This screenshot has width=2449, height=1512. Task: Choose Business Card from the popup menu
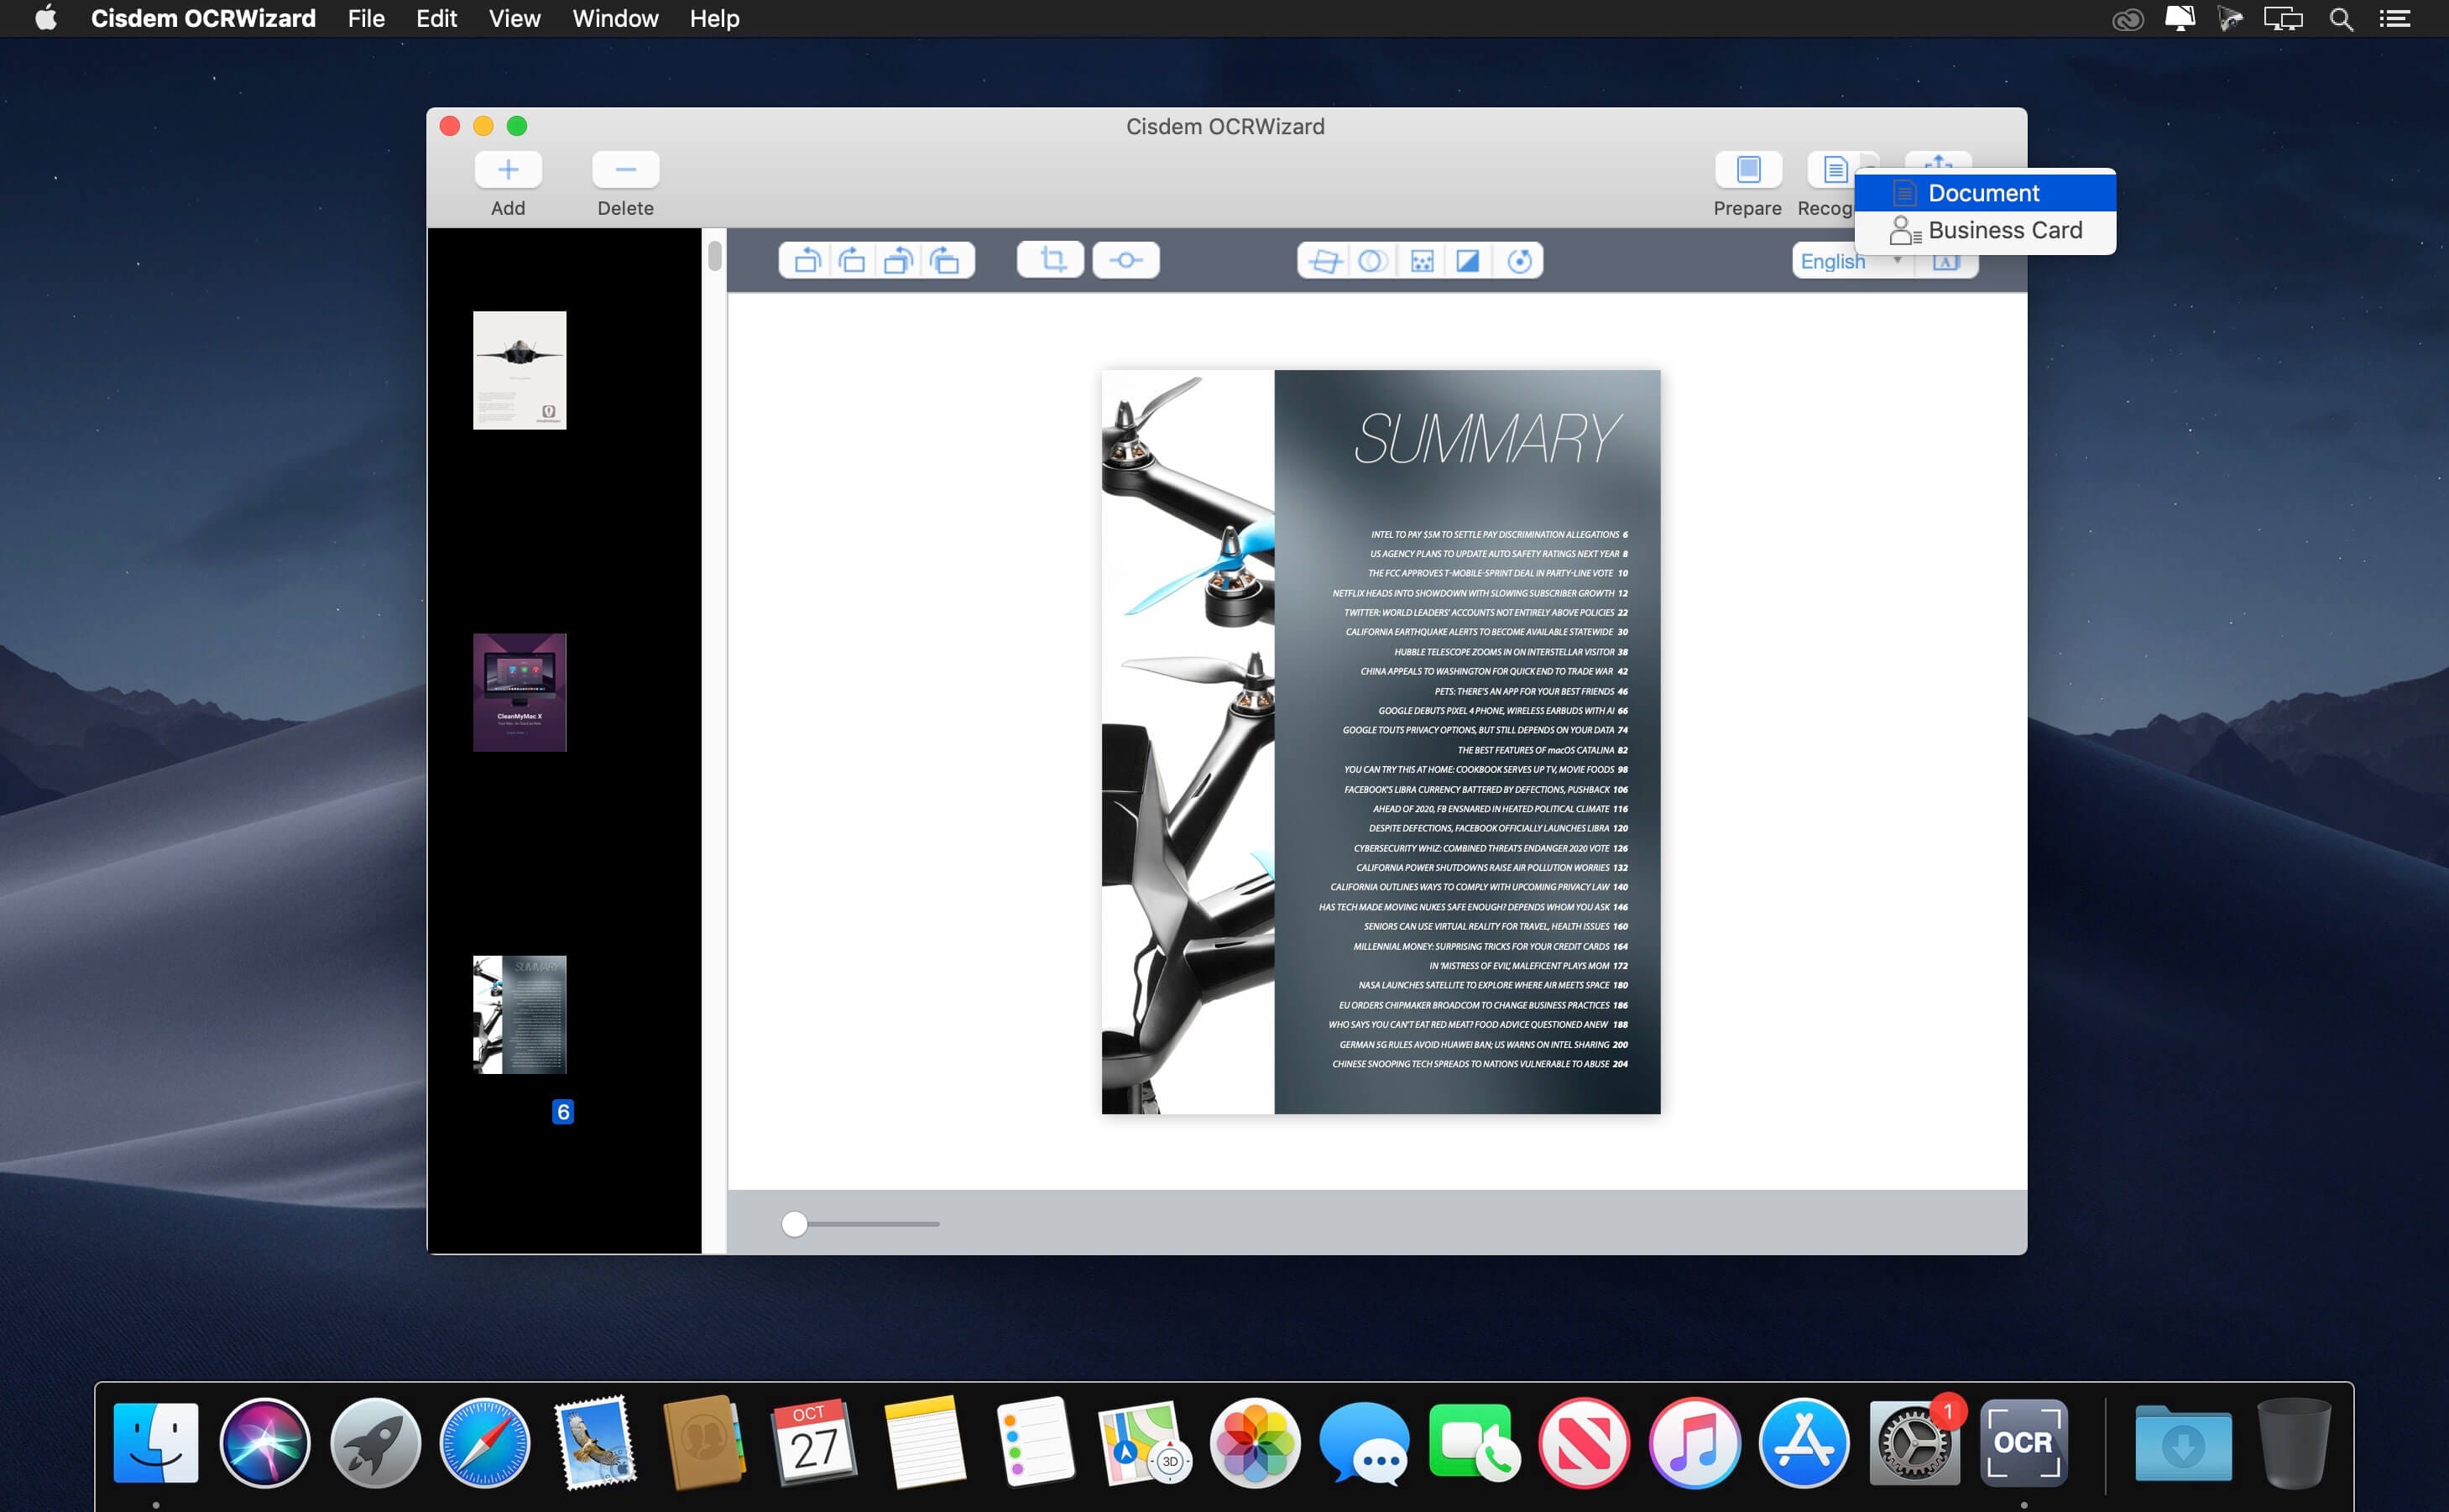[x=1985, y=230]
